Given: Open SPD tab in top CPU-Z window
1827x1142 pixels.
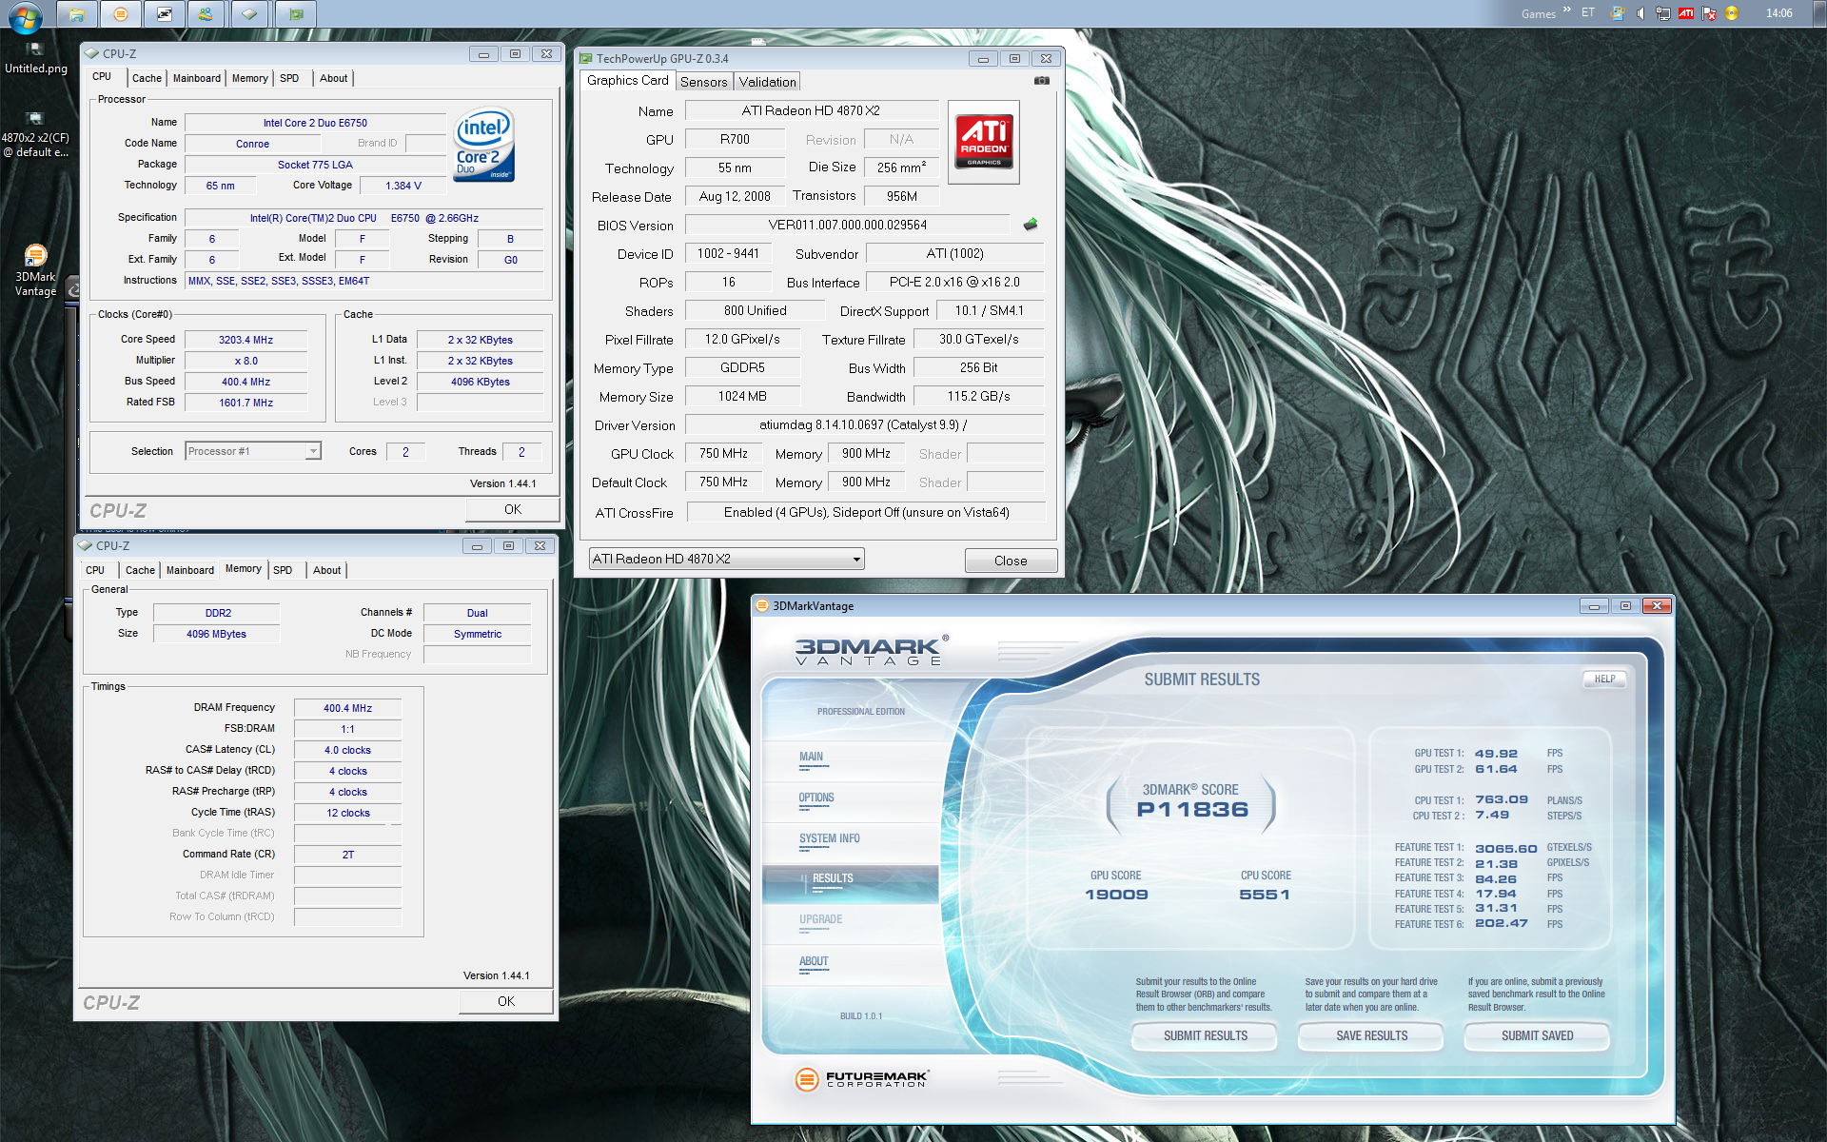Looking at the screenshot, I should tap(289, 78).
